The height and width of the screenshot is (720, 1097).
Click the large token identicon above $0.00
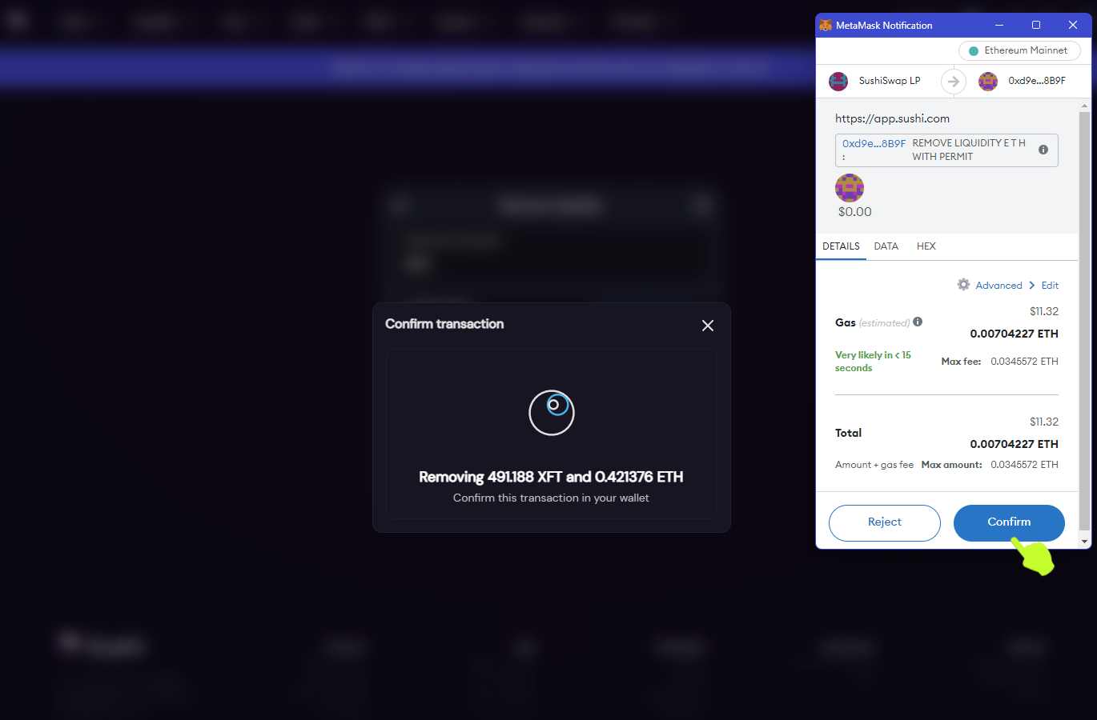tap(850, 188)
